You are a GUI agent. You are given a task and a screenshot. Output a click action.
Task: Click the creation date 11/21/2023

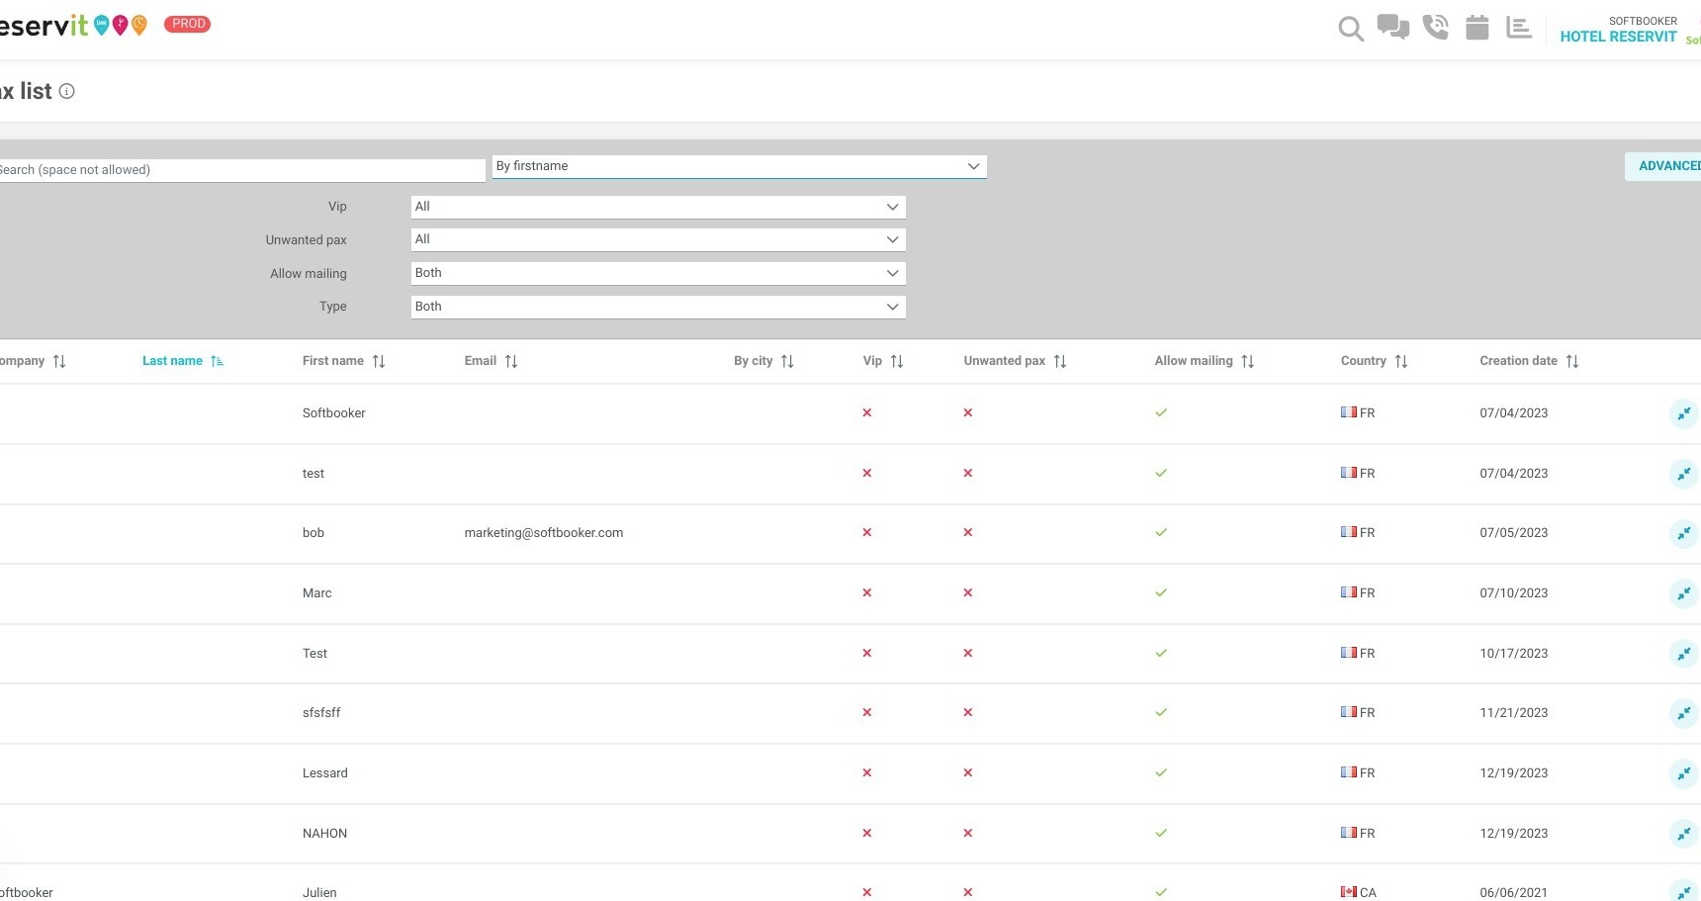(1514, 713)
